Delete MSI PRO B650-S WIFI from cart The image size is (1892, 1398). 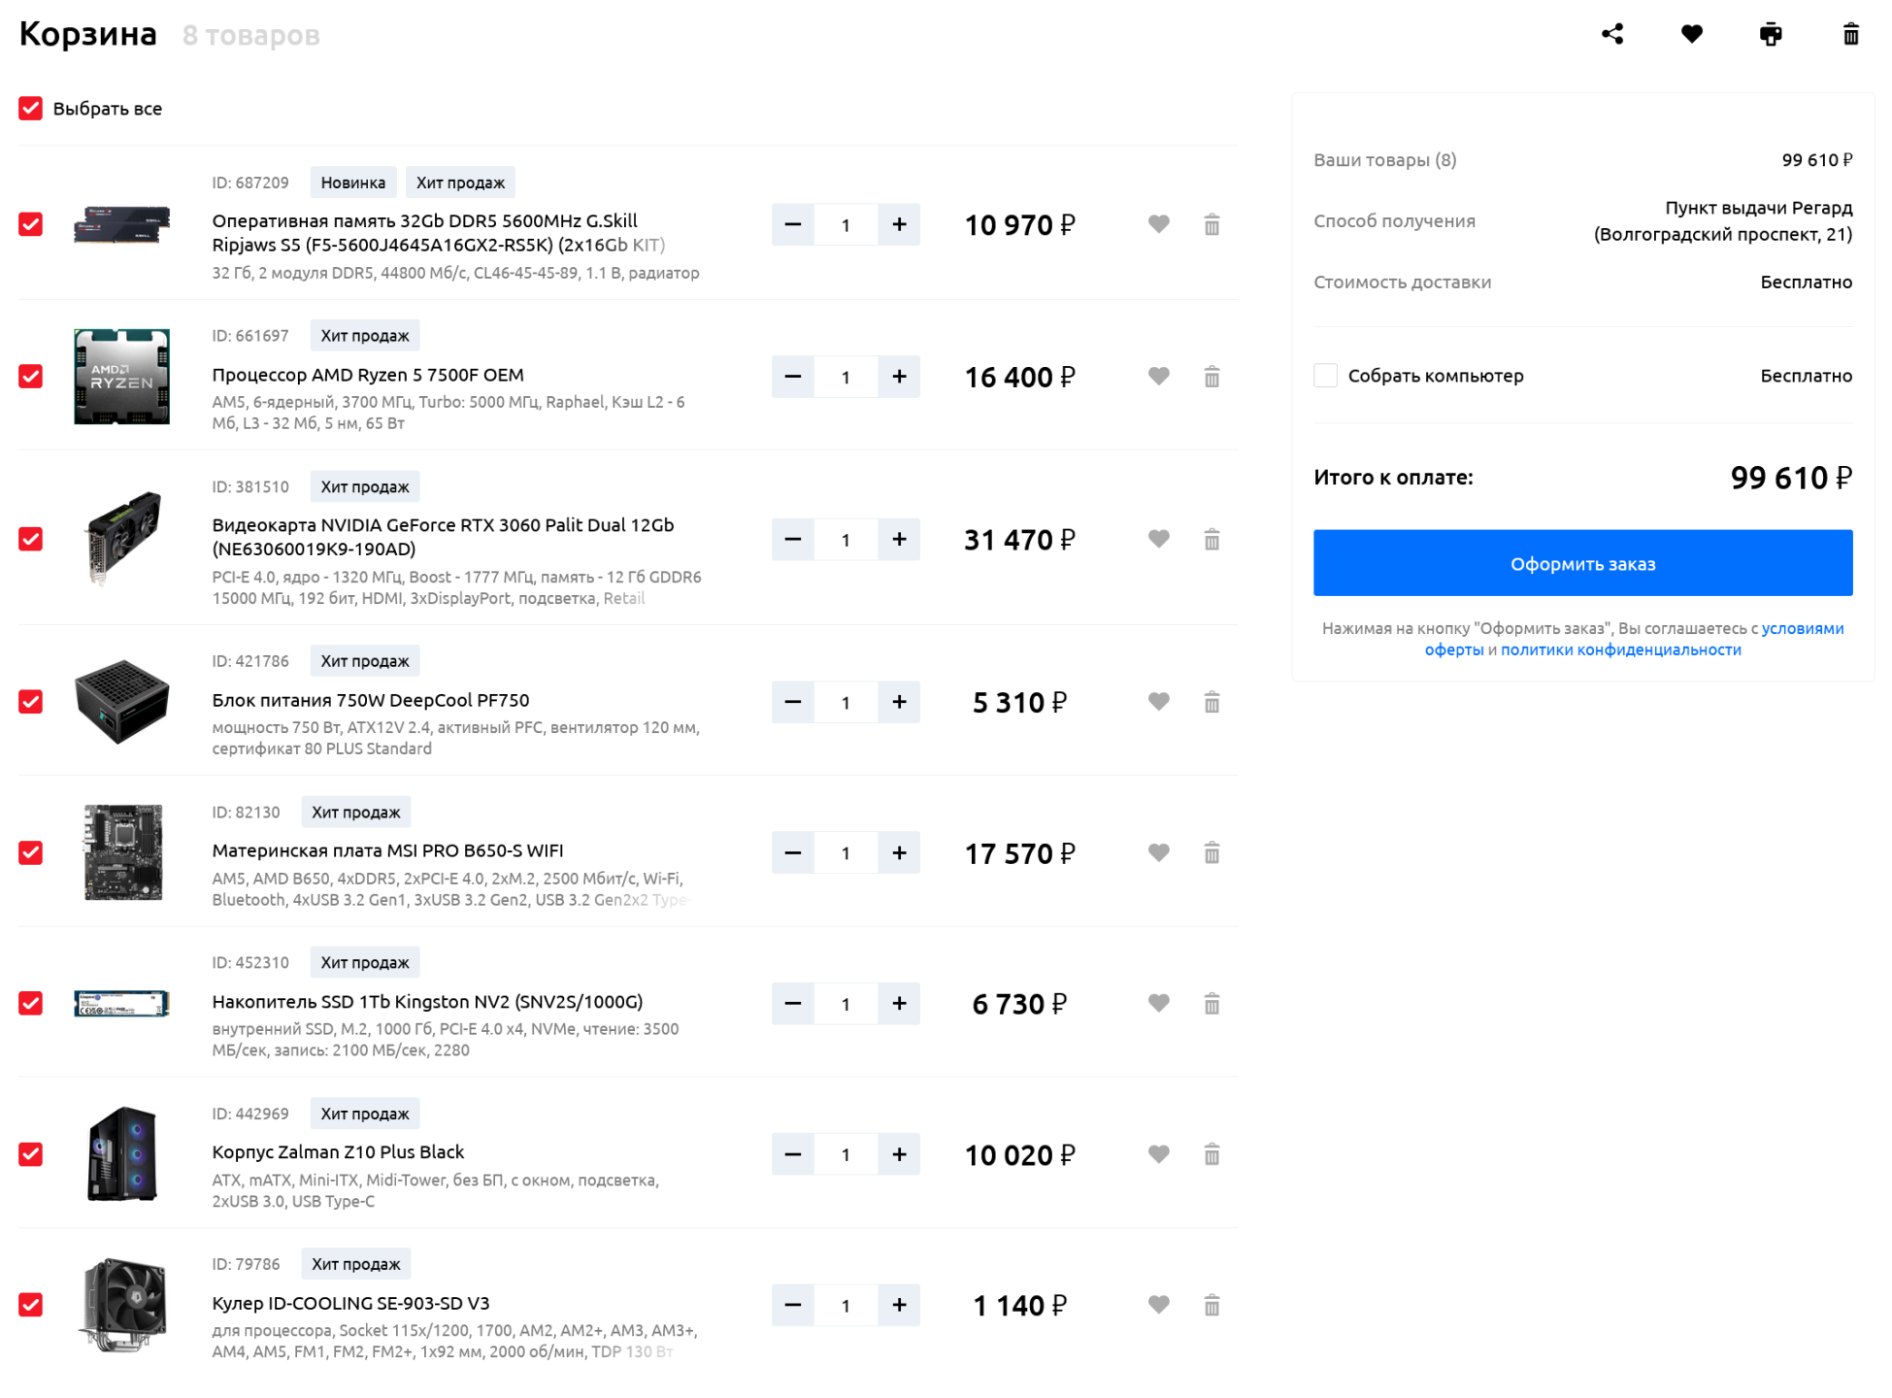(1212, 853)
